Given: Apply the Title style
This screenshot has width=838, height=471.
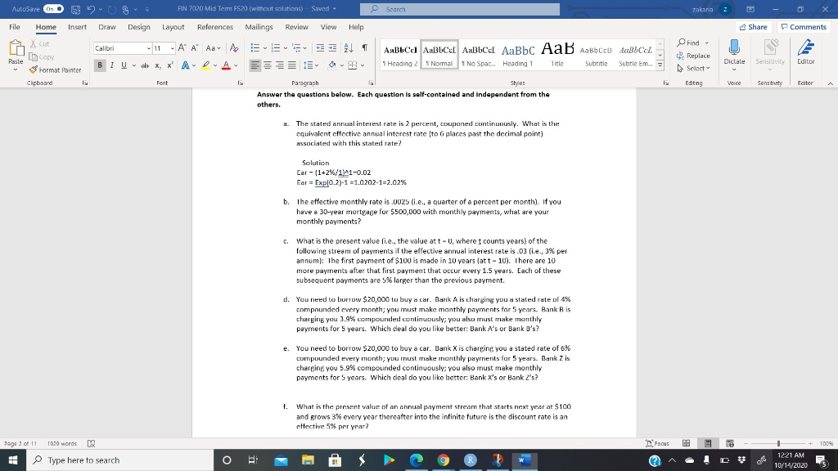Looking at the screenshot, I should tap(557, 56).
